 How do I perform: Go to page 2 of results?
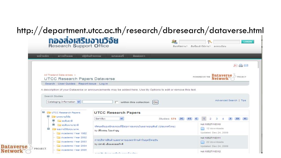point(210,119)
